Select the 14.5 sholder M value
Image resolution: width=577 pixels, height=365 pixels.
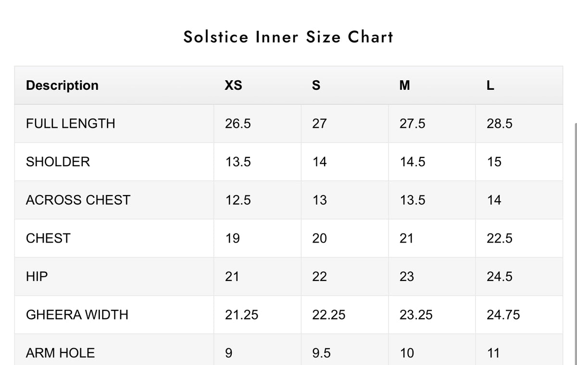click(x=412, y=162)
